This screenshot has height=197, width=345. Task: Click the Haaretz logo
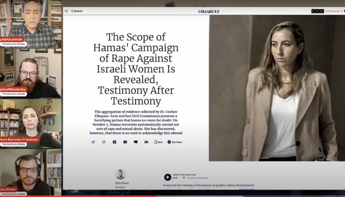coord(209,11)
